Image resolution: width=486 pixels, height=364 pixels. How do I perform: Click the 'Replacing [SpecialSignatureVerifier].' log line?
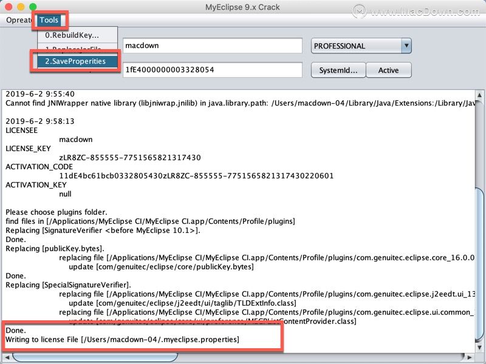[x=68, y=285]
